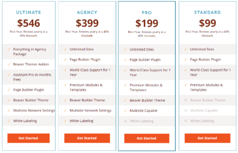Click checkmark beside Beaver Themer Addon
Viewport: 238px width, 153px height.
[9, 64]
